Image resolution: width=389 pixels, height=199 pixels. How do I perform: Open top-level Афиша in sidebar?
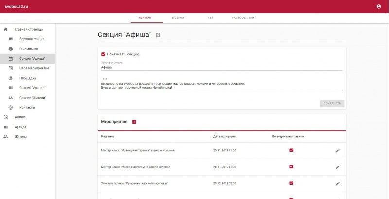click(x=28, y=117)
